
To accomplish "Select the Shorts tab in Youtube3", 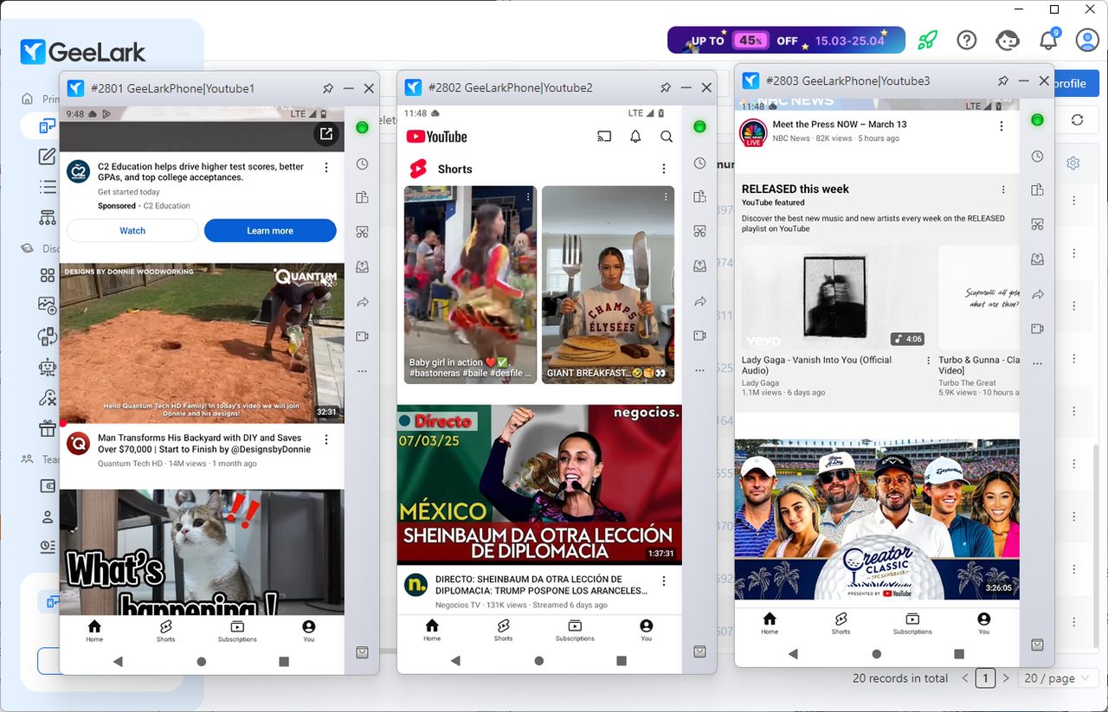I will [x=841, y=623].
